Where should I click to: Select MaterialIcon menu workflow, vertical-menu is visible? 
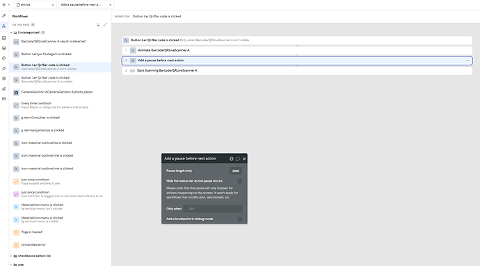(60, 220)
